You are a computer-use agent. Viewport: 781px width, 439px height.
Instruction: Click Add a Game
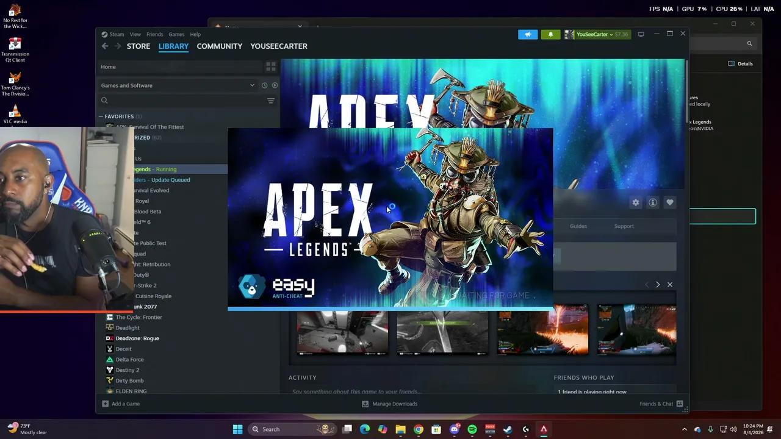pos(121,404)
